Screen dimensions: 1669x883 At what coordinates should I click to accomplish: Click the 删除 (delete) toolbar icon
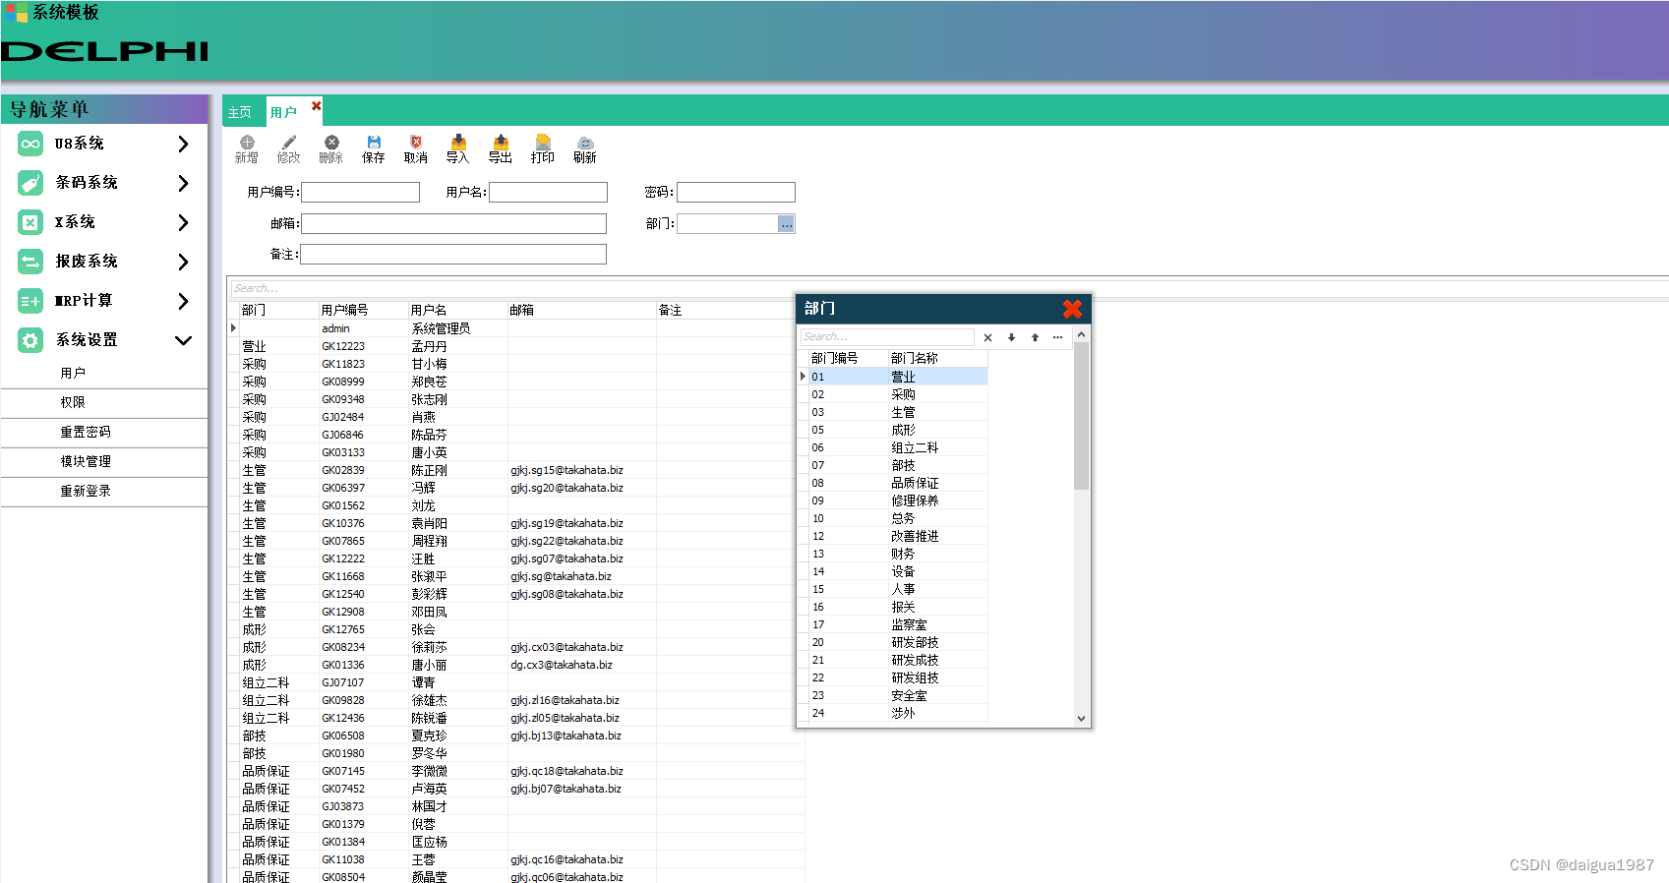(x=331, y=143)
